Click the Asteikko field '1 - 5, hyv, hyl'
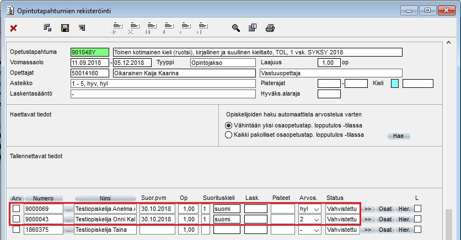The width and height of the screenshot is (461, 240). click(163, 83)
